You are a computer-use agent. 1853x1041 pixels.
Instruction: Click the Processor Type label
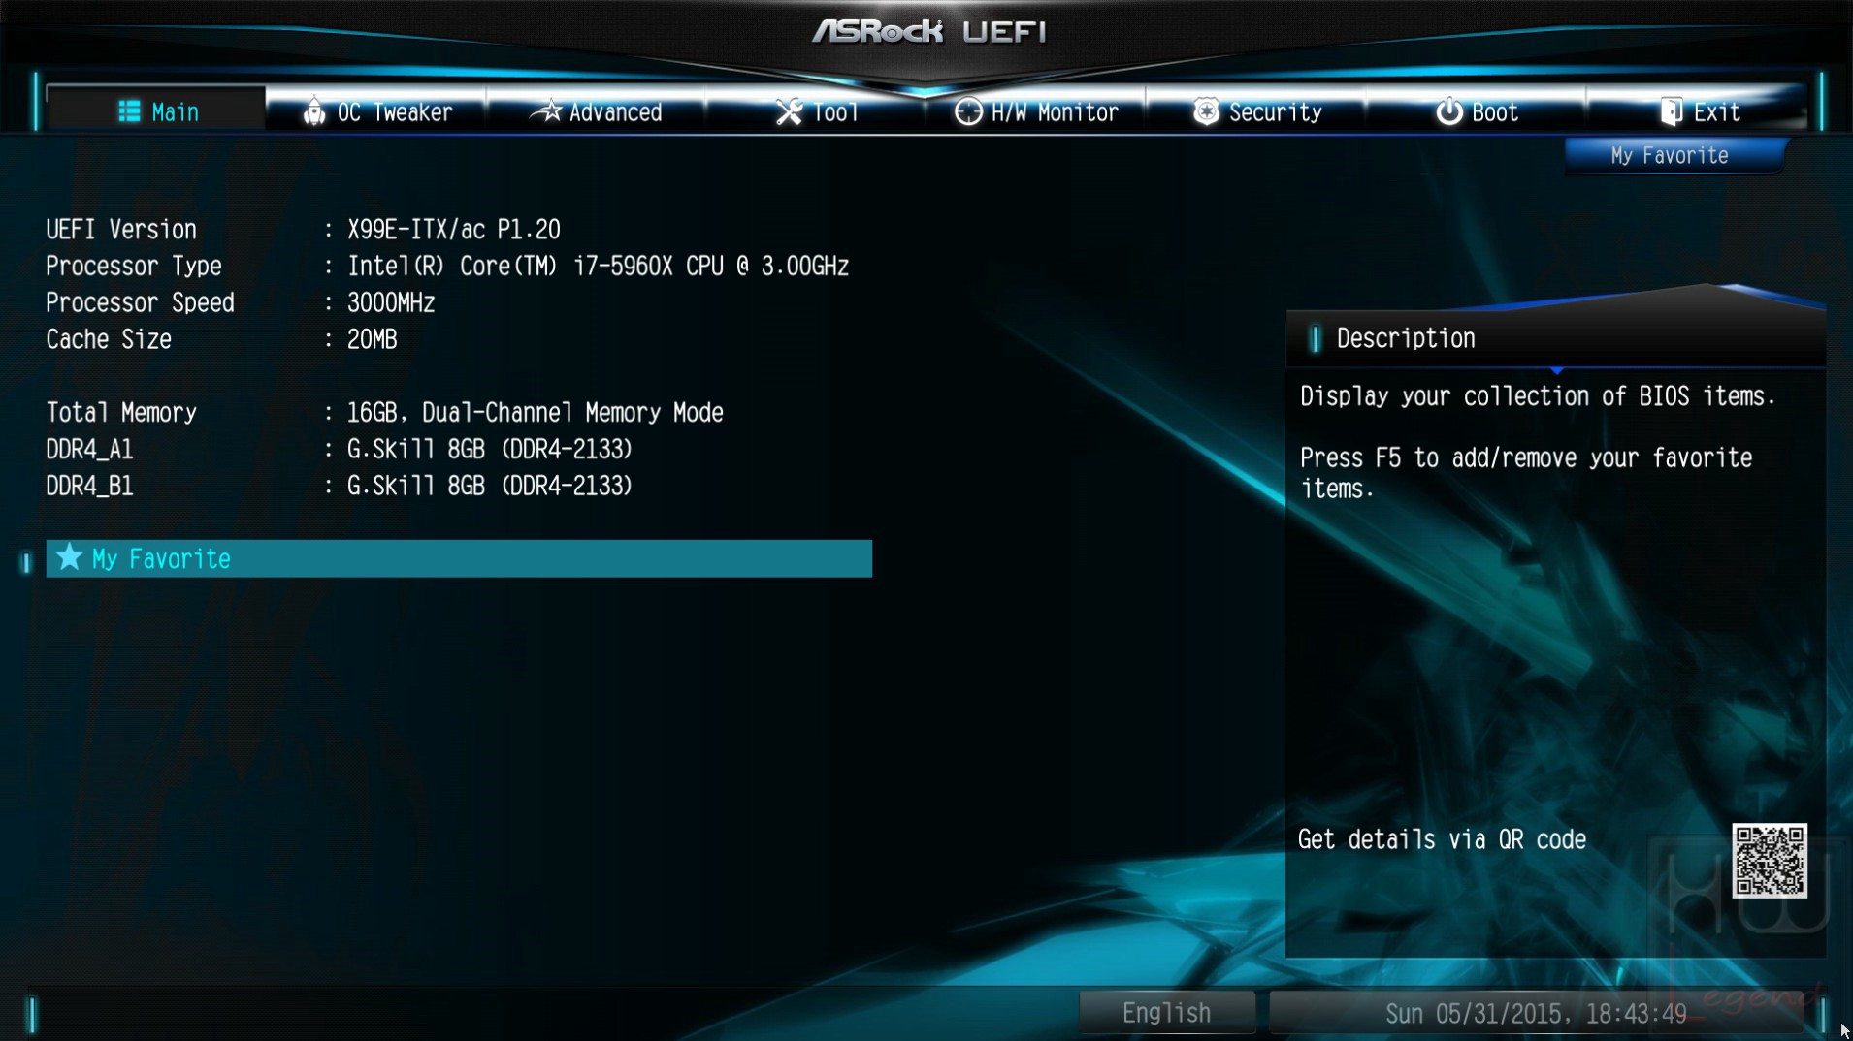pos(134,267)
